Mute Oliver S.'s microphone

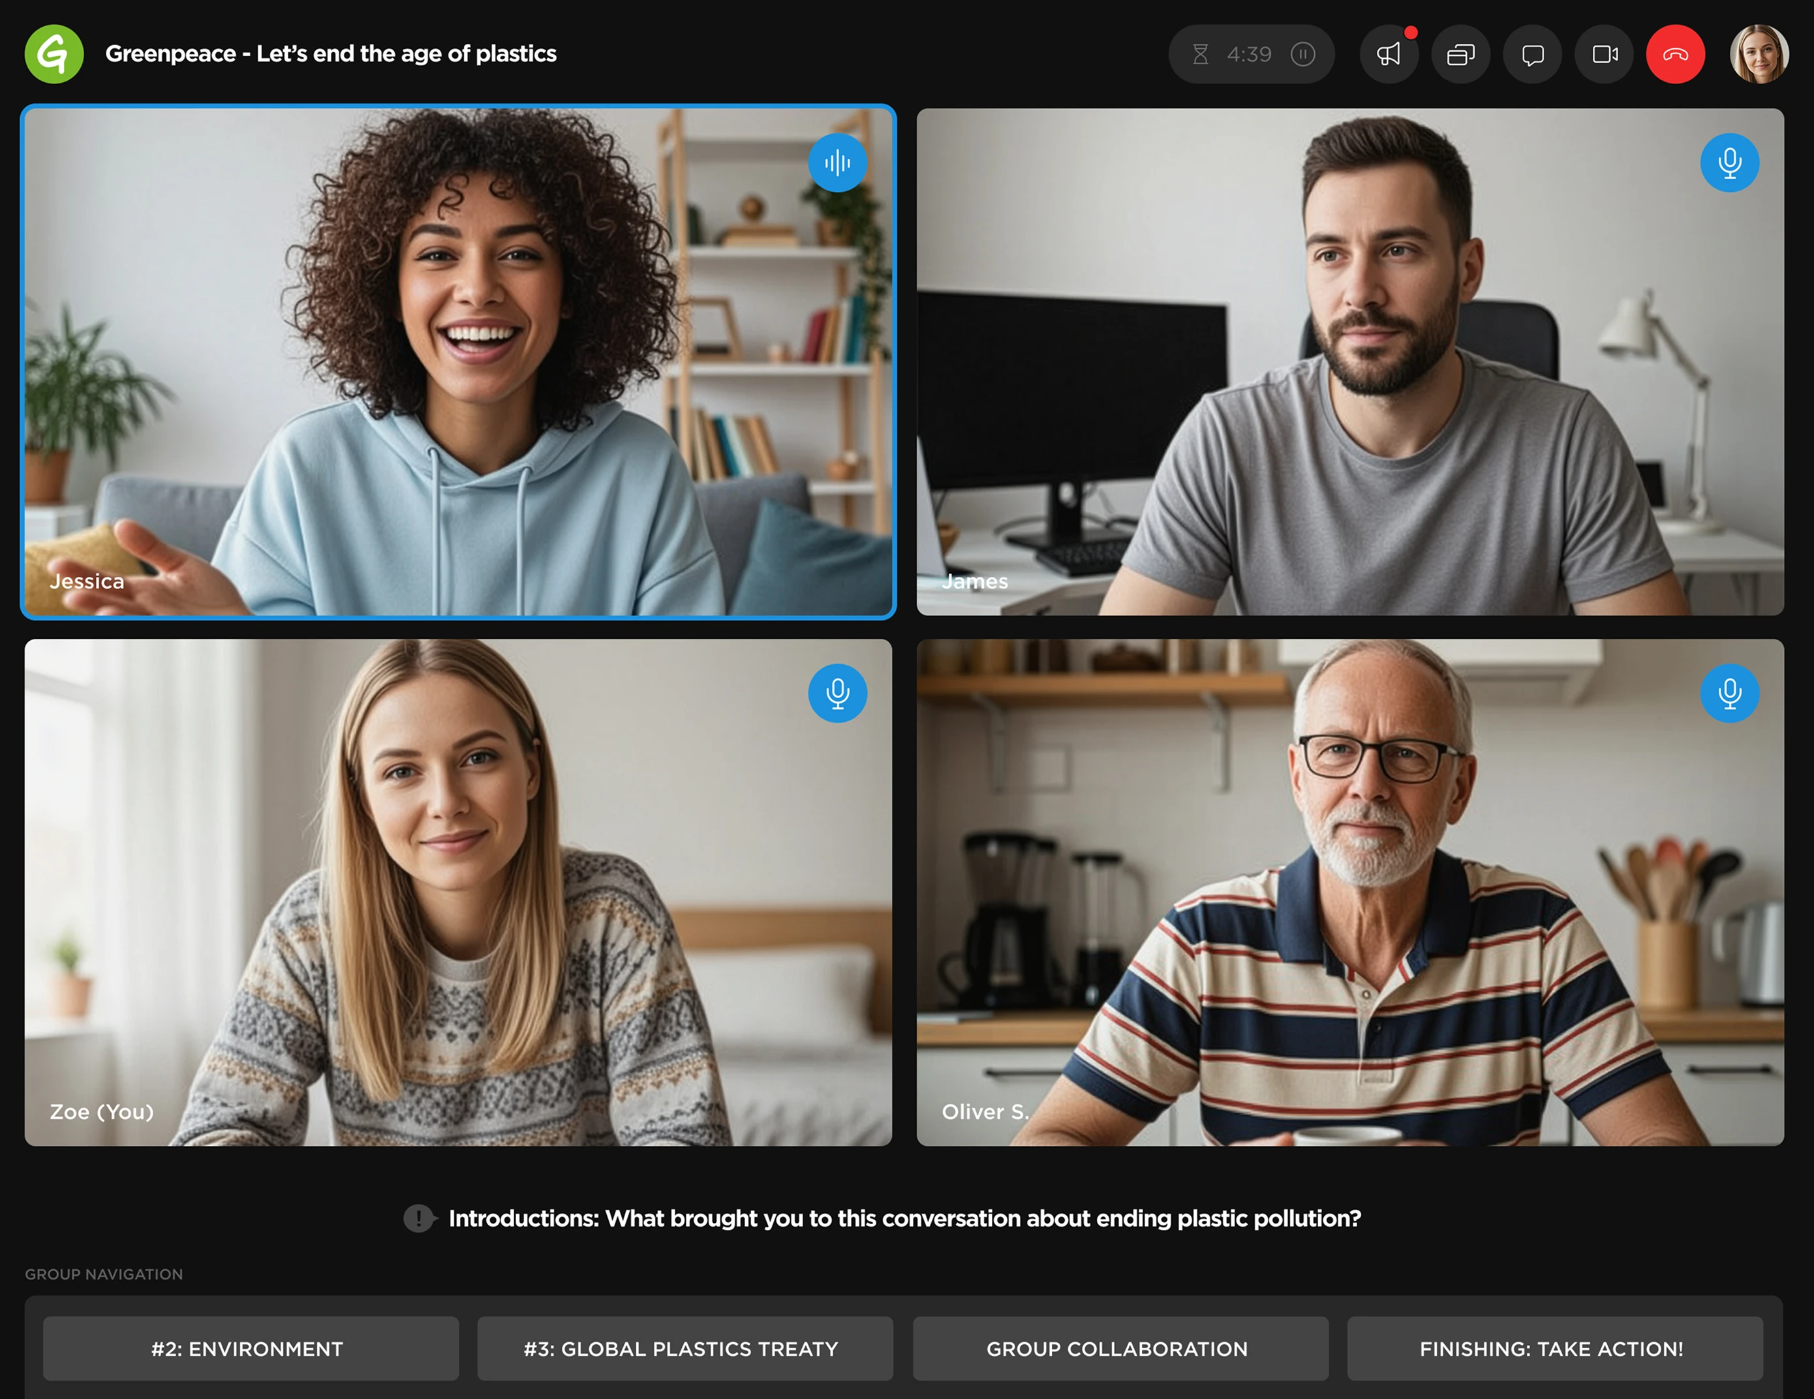coord(1729,693)
